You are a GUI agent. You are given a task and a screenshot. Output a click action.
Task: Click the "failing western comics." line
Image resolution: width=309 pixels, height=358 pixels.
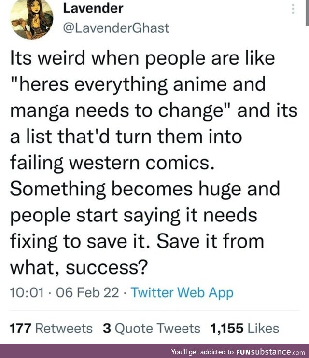[x=112, y=163]
